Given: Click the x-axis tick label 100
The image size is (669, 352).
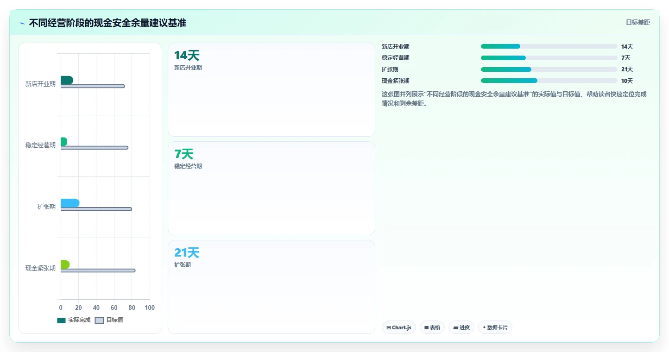Looking at the screenshot, I should click(x=149, y=308).
